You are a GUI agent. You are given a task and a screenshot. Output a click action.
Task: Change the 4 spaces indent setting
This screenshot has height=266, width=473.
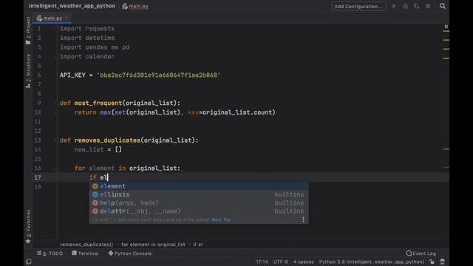click(304, 262)
